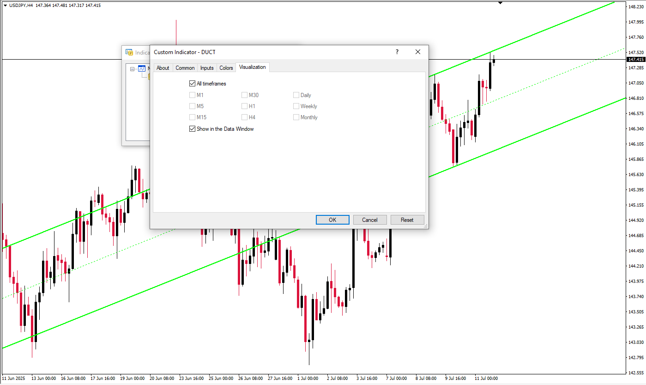Viewport: 646px width, 385px height.
Task: Click the chart shift triangle marker at top
Action: click(x=500, y=3)
